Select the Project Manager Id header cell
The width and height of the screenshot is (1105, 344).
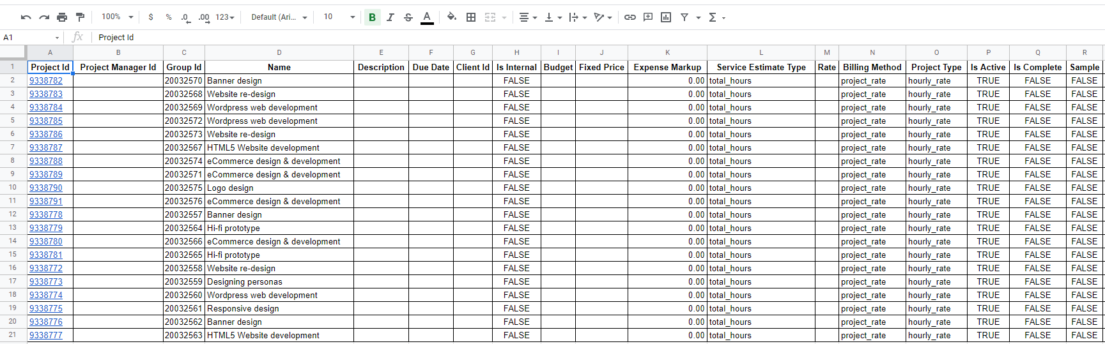click(x=118, y=67)
